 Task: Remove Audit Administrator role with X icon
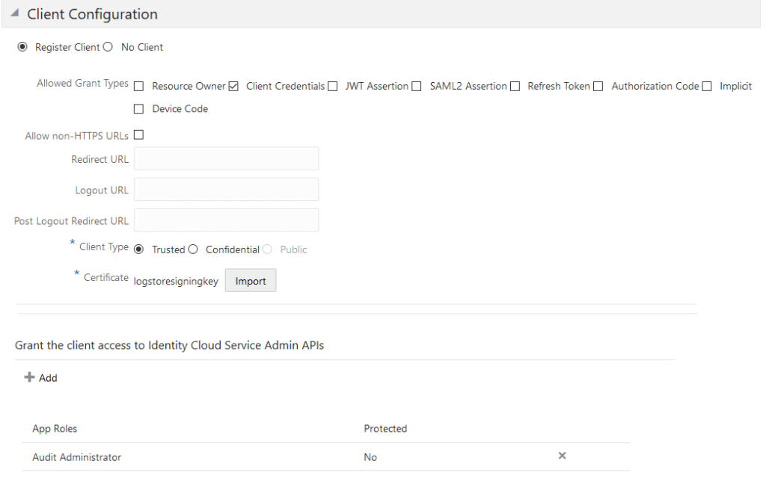(x=563, y=456)
